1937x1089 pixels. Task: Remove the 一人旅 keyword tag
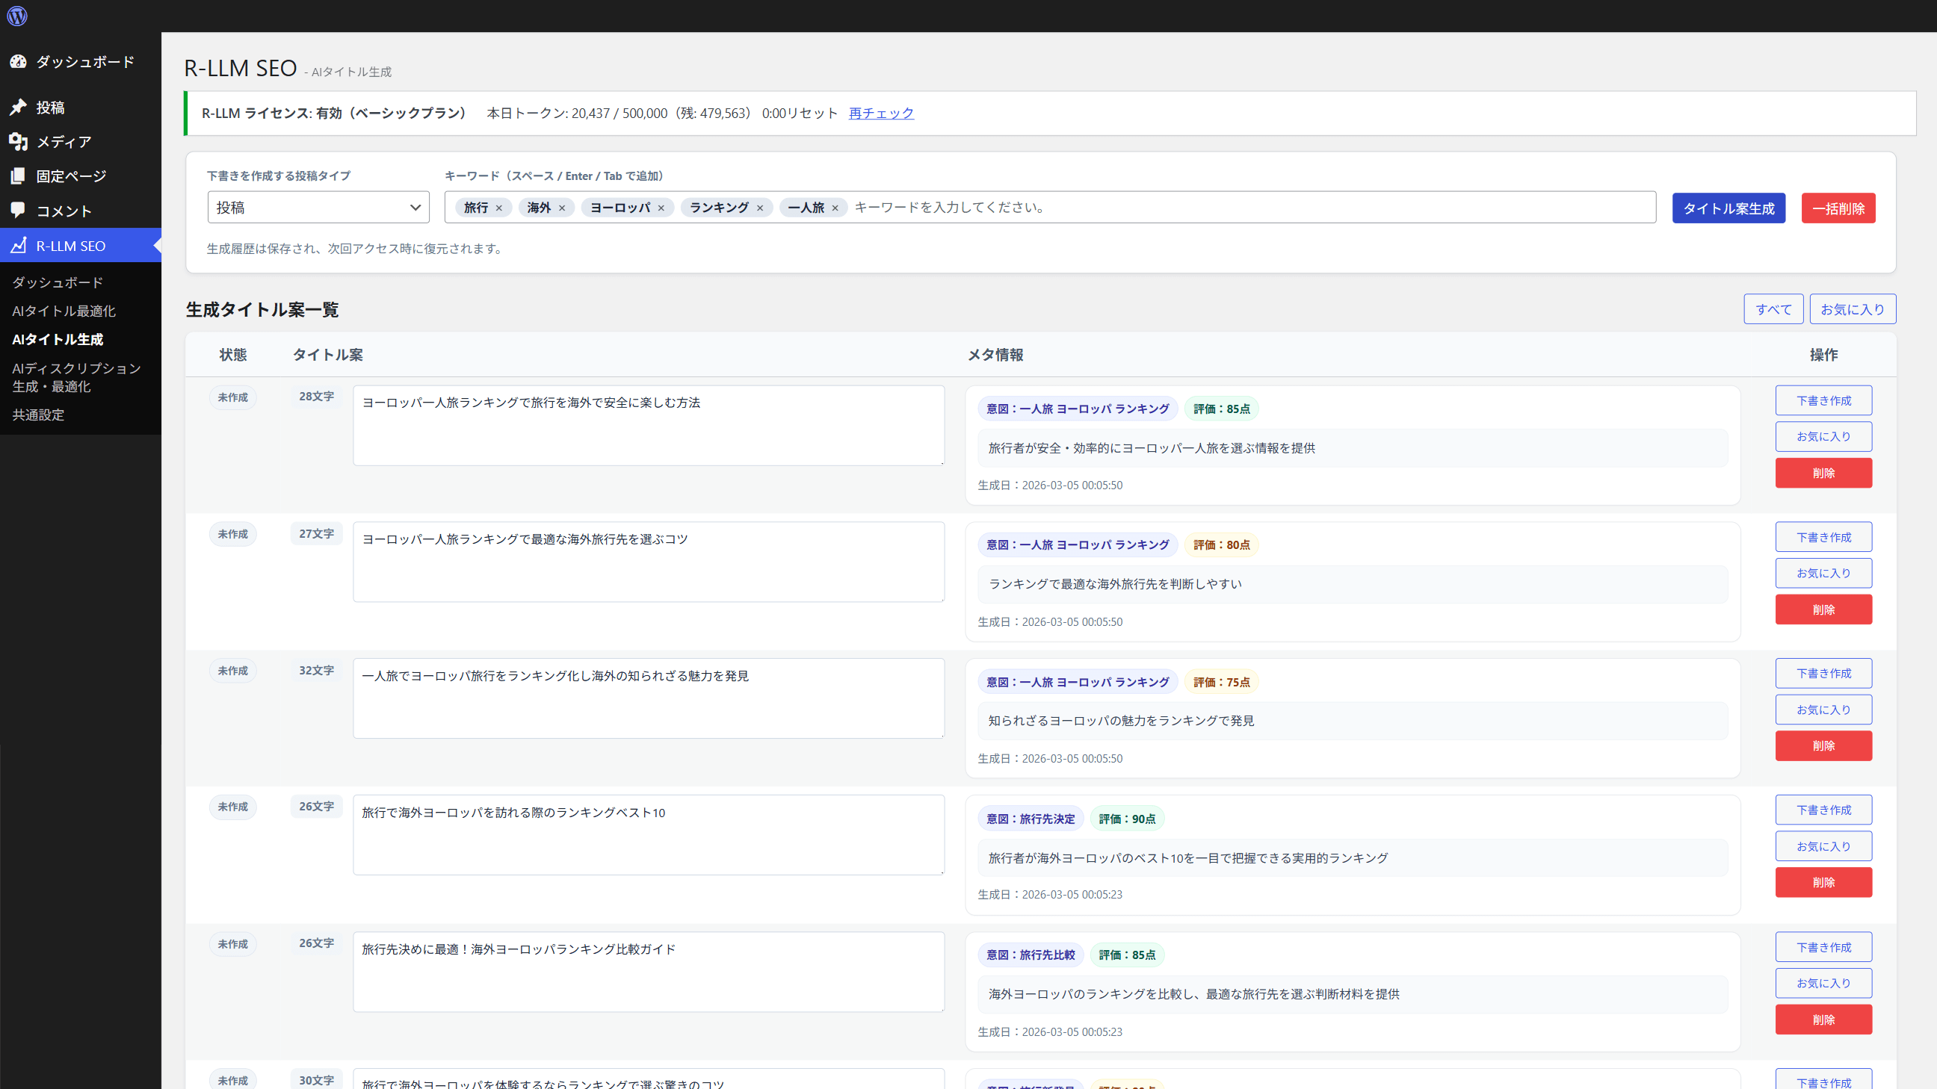(835, 208)
